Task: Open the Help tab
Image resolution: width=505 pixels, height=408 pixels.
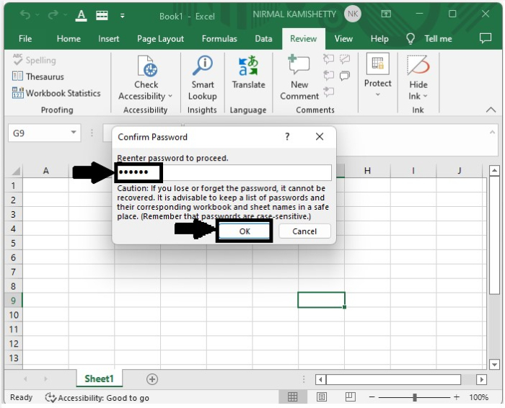Action: [379, 39]
